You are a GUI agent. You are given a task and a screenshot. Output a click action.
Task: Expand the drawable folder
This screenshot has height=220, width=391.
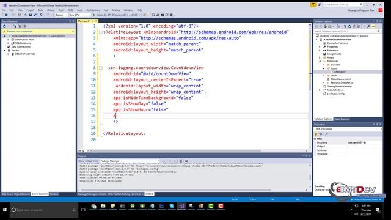pyautogui.click(x=323, y=65)
